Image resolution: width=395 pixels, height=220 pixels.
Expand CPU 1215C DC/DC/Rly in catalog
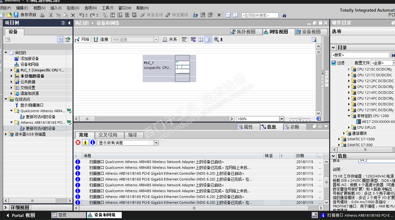click(349, 69)
